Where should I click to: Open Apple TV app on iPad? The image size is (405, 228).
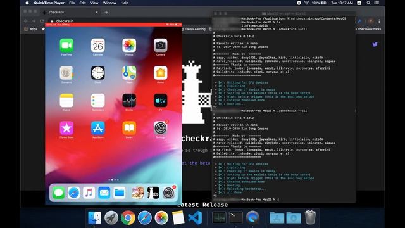(160, 101)
